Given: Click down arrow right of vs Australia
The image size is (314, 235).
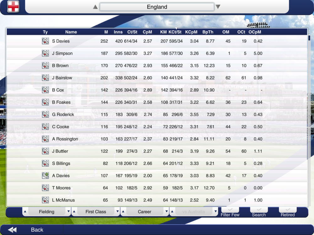Looking at the screenshot, I should 215,211.
